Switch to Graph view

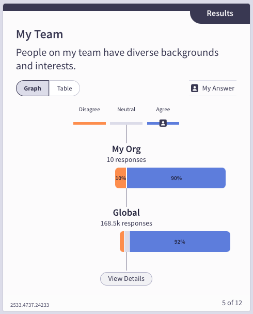pos(33,88)
